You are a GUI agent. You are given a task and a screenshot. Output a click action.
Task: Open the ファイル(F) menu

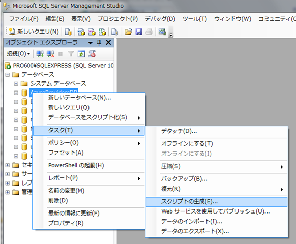[24, 19]
